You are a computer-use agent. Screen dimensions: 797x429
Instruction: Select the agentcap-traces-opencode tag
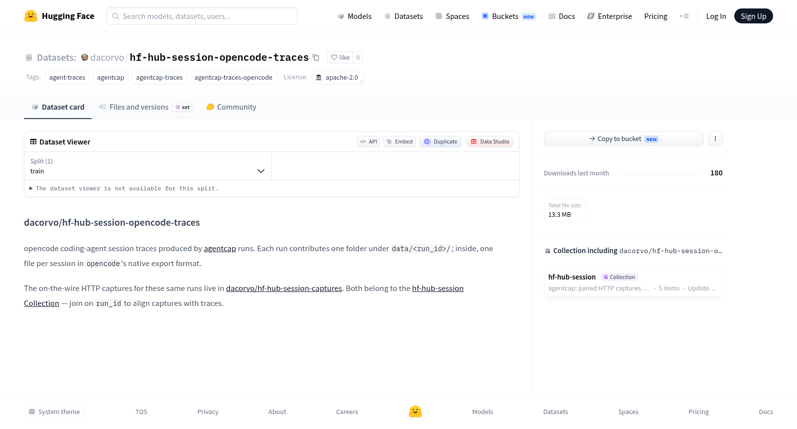[233, 77]
